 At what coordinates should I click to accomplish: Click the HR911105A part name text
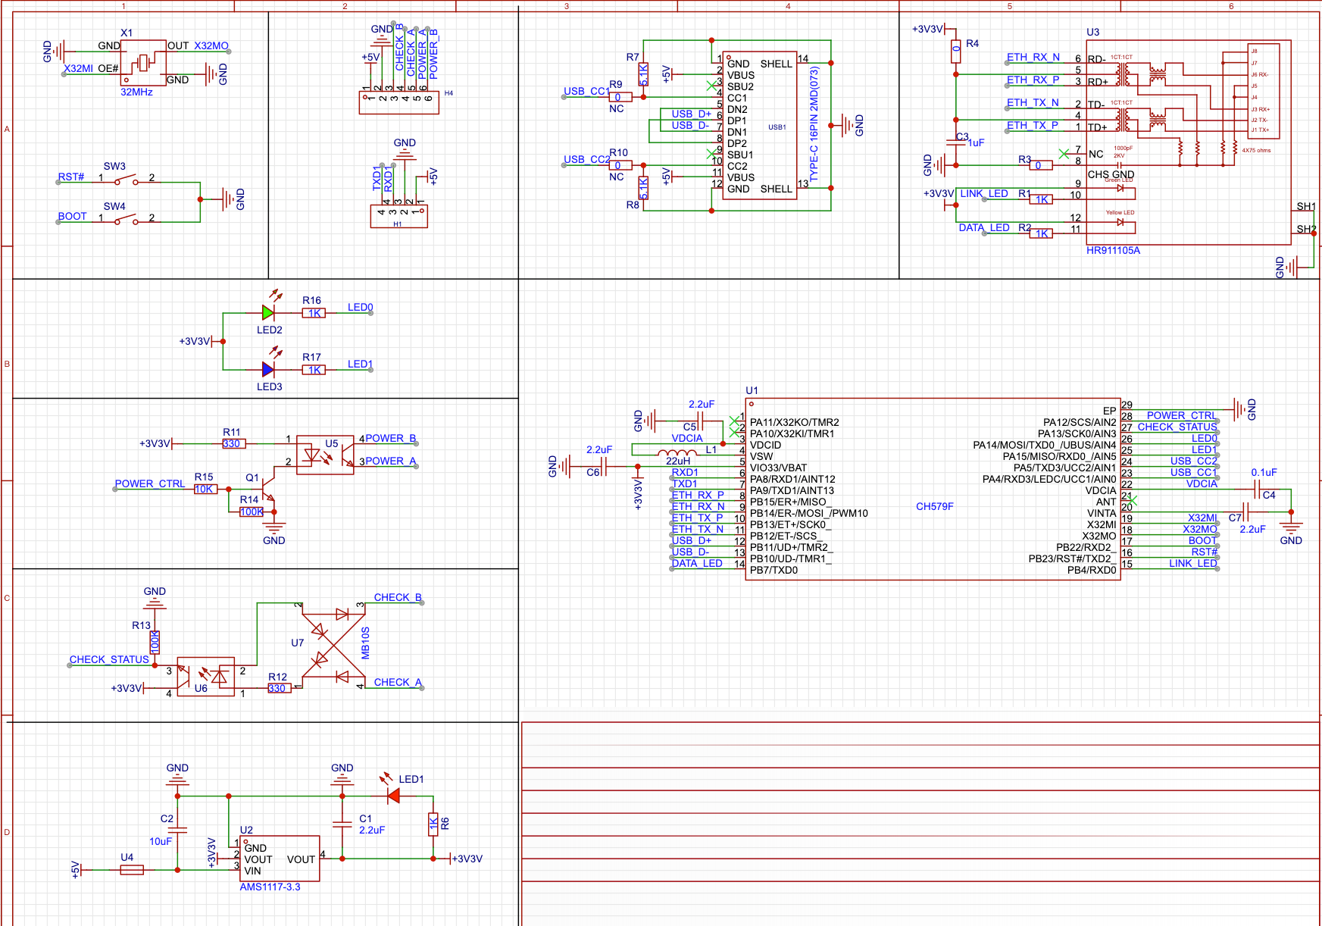coord(1113,250)
